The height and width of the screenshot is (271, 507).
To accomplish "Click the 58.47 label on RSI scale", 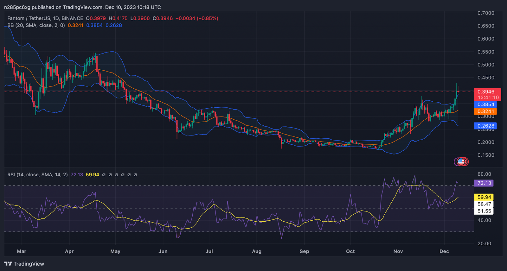I will pos(484,204).
